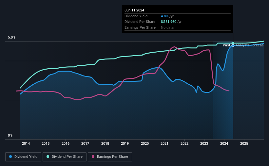Click the teal Dividend Per Share legend dot
The width and height of the screenshot is (269, 166).
click(x=48, y=157)
